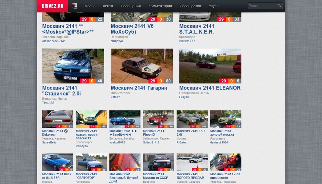The image size is (322, 184).
Task: Open Москвич 2141 LSD 2.0i title link
Action: [x=191, y=133]
